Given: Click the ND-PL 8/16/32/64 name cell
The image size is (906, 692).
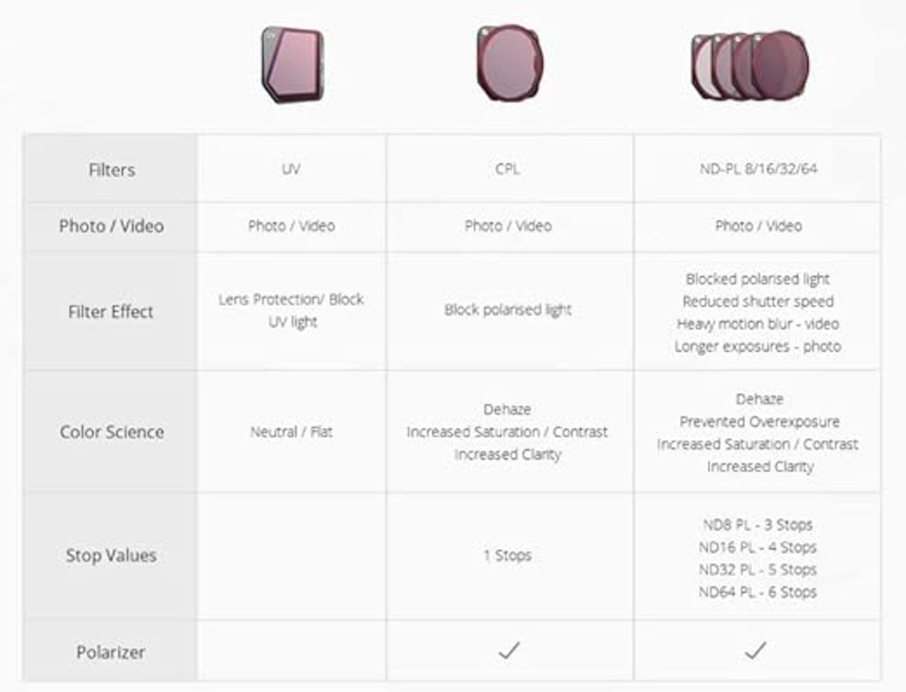Looking at the screenshot, I should [757, 169].
